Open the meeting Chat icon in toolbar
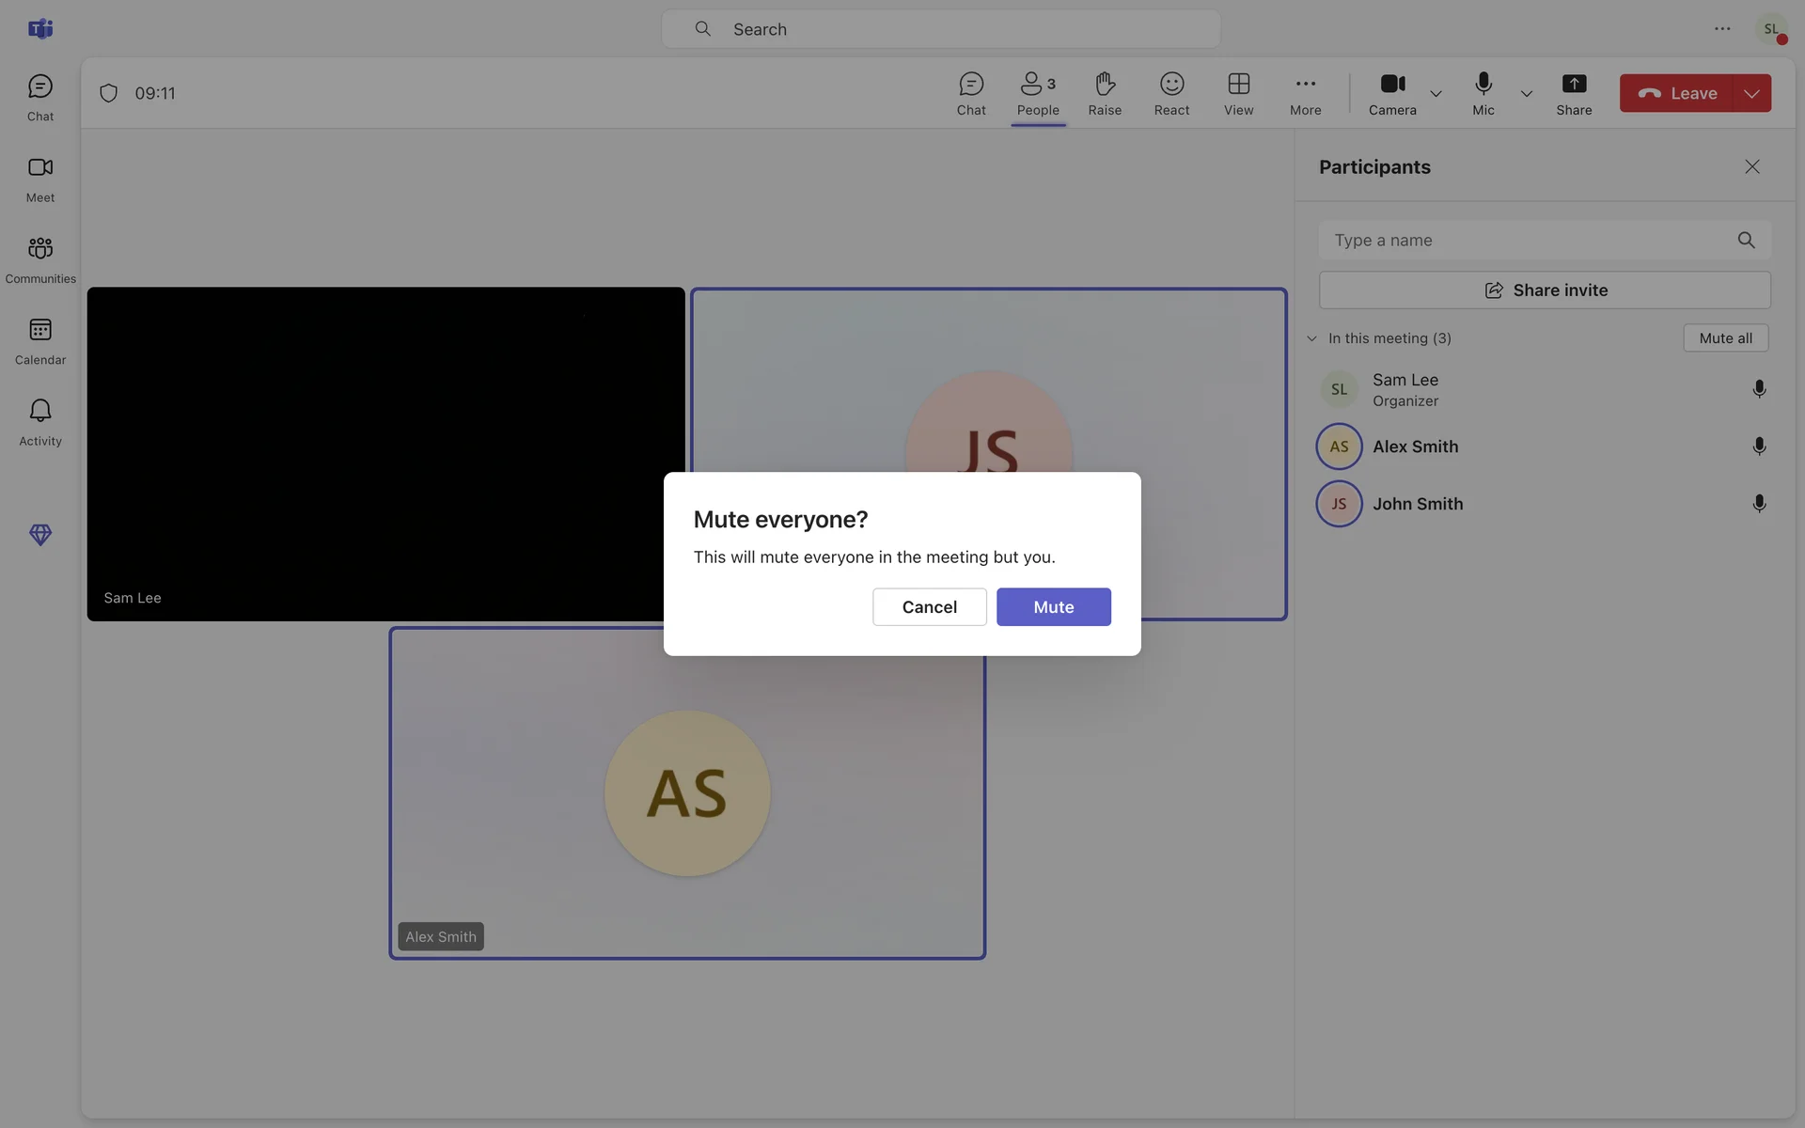The width and height of the screenshot is (1805, 1128). (x=971, y=93)
